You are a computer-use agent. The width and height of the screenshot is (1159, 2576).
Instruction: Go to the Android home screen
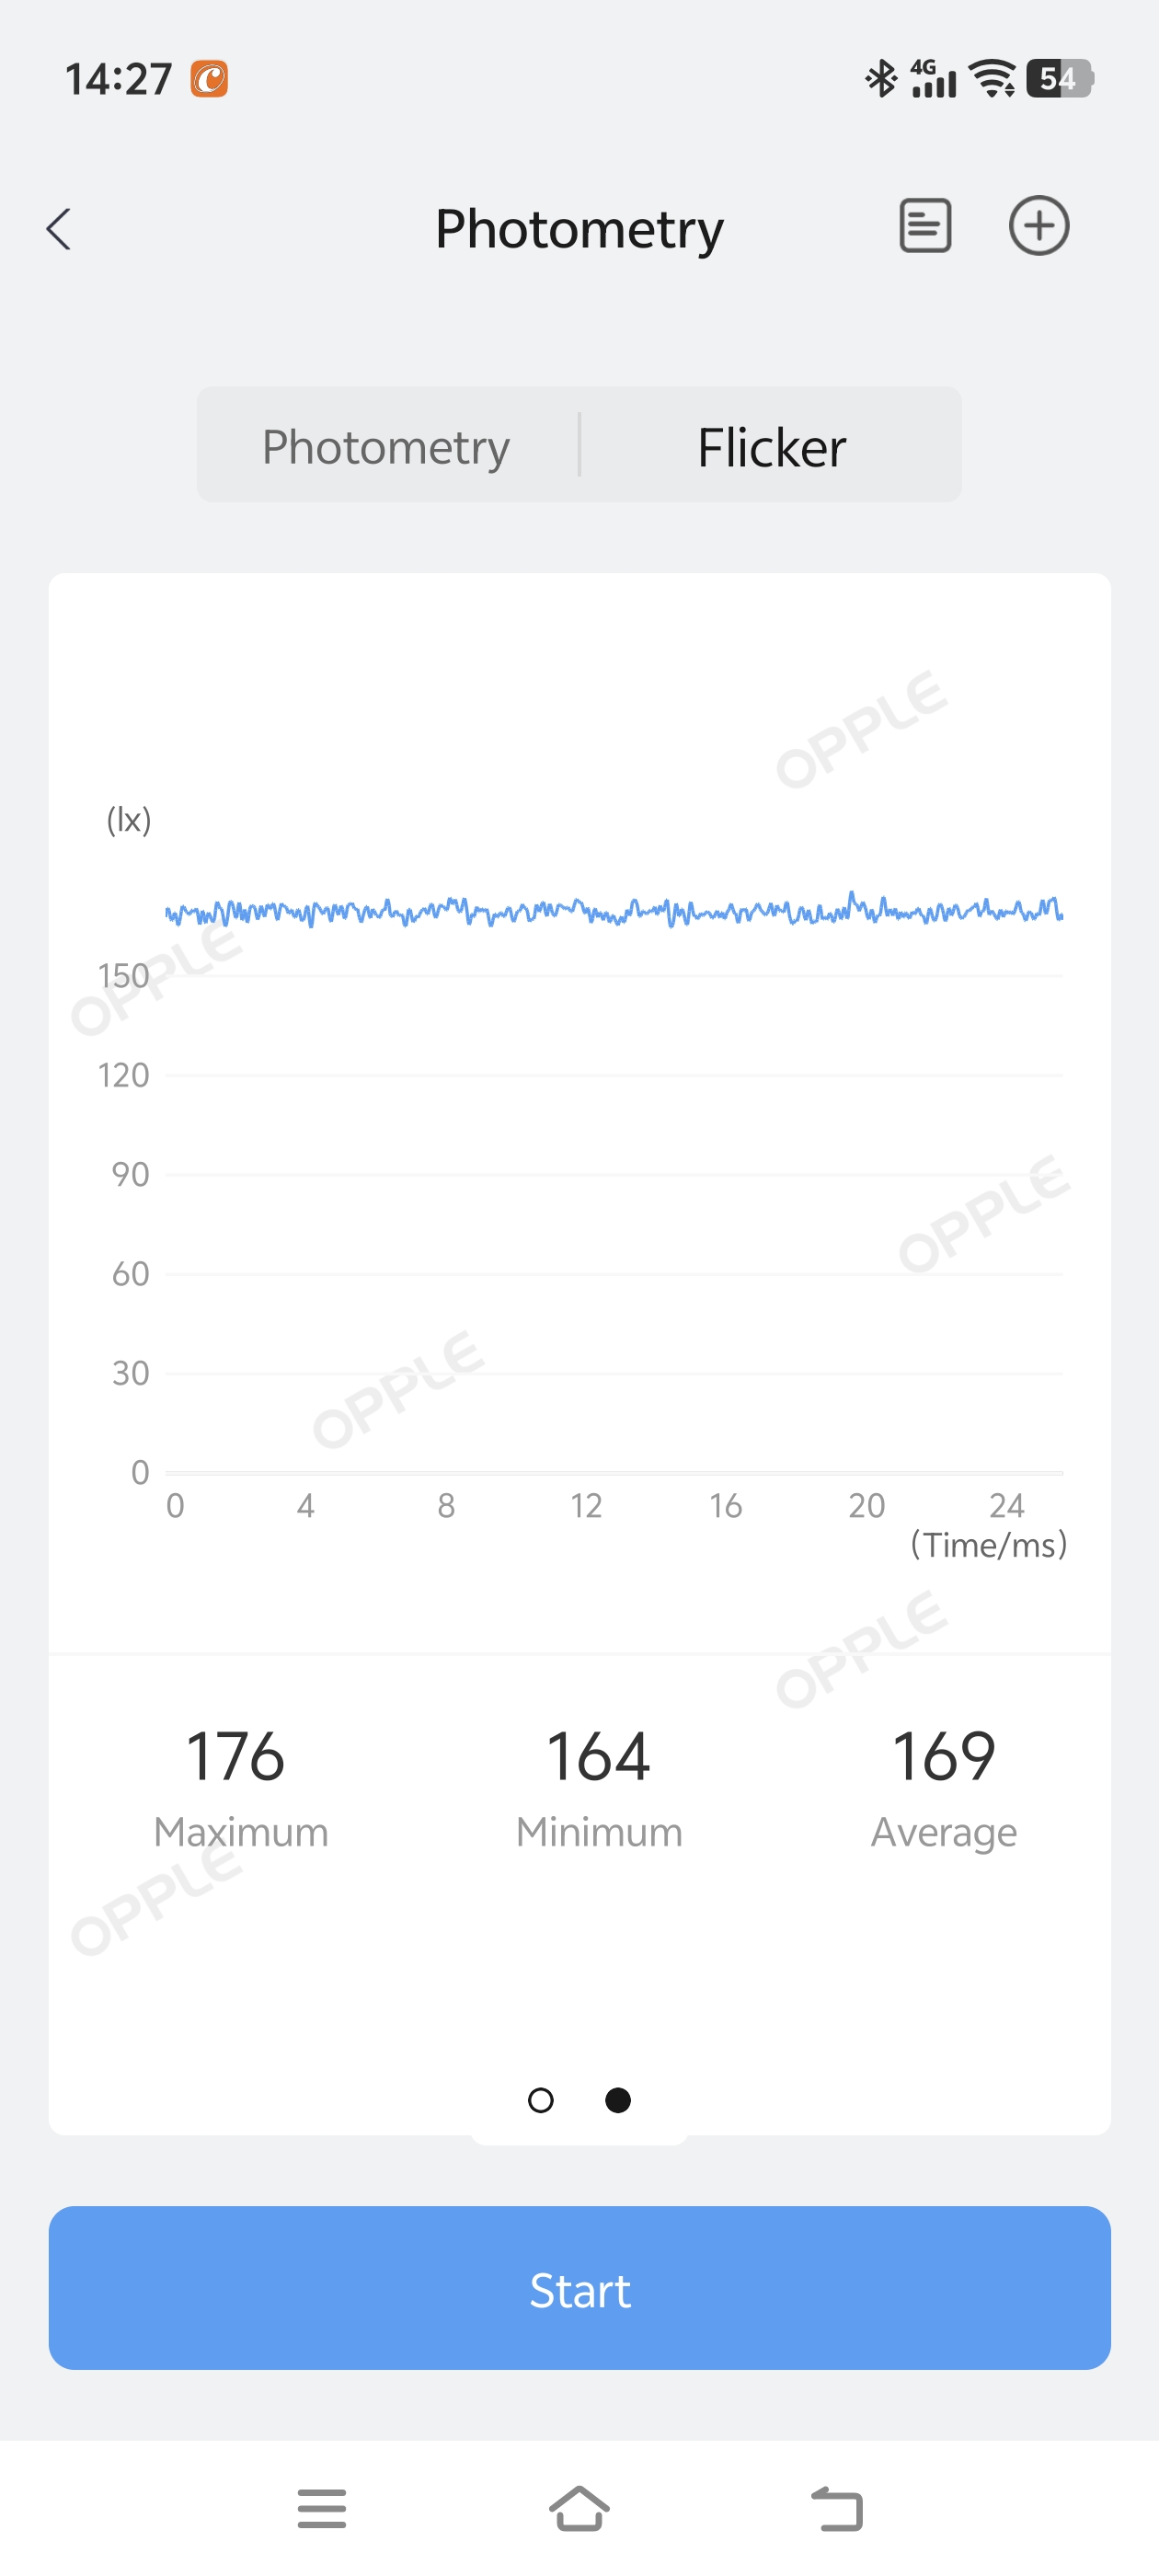[579, 2508]
